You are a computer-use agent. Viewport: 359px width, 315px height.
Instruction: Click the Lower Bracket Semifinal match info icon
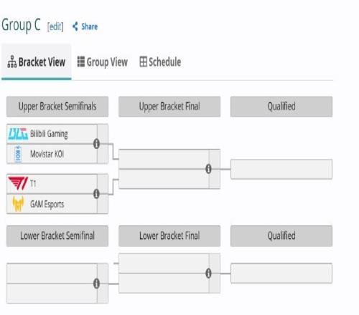(96, 283)
